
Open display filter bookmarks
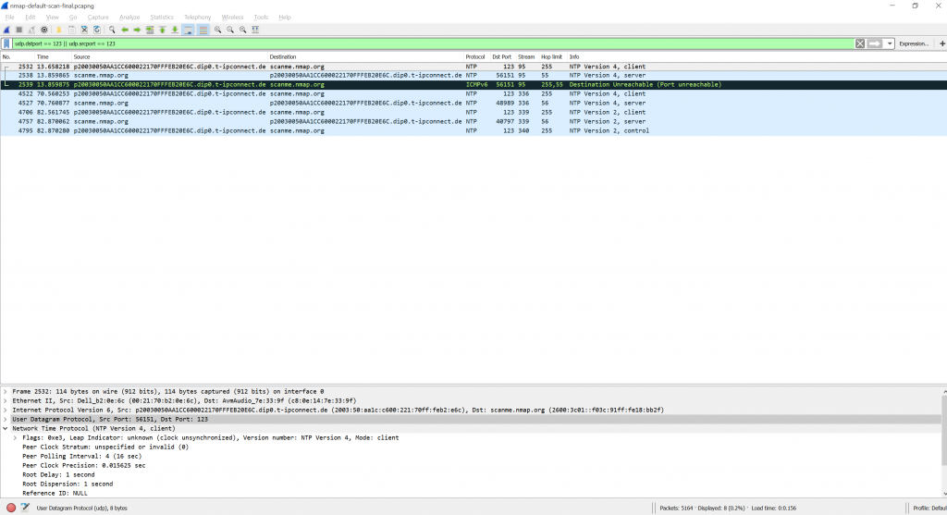[6, 43]
